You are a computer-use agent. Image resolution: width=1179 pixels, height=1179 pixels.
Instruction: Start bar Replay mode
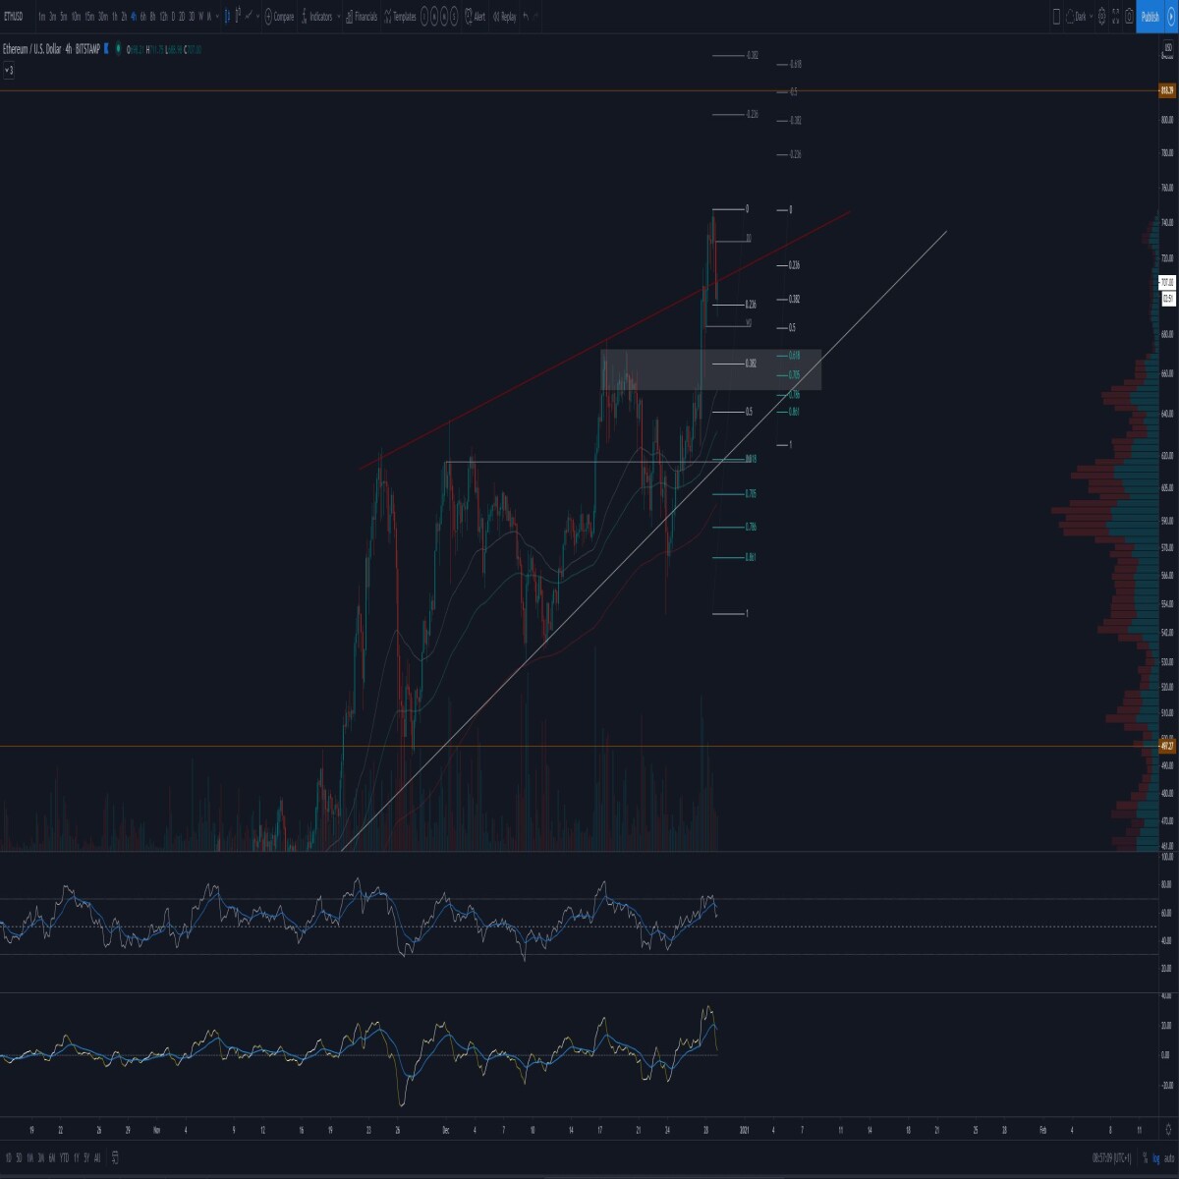click(x=504, y=17)
